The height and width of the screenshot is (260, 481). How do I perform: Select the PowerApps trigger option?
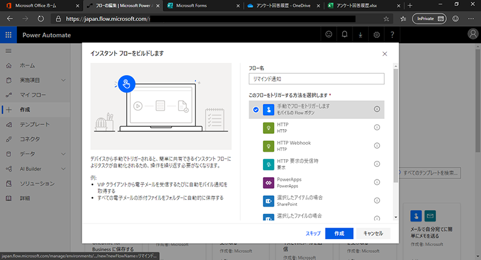point(316,183)
